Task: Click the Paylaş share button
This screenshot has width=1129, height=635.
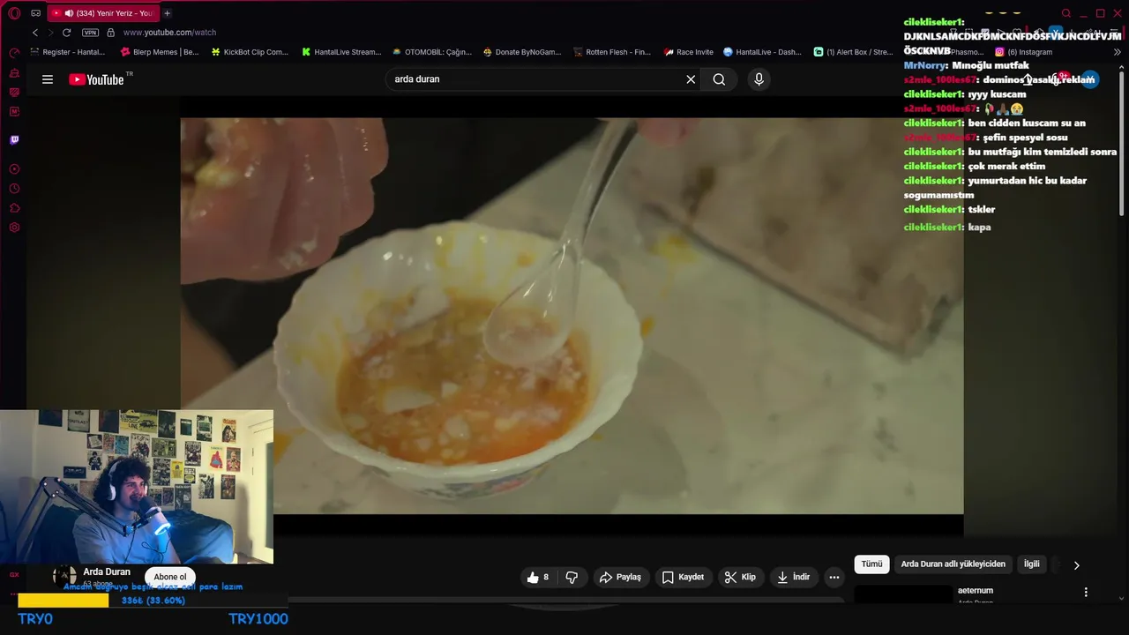Action: 620,578
